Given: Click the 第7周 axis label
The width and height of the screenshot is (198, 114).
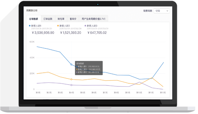Looking at the screenshot, I should [105, 93].
